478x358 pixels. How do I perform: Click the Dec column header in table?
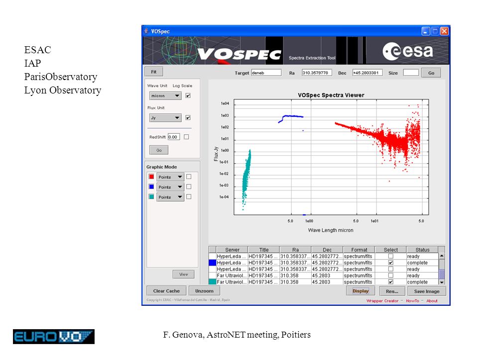[327, 250]
